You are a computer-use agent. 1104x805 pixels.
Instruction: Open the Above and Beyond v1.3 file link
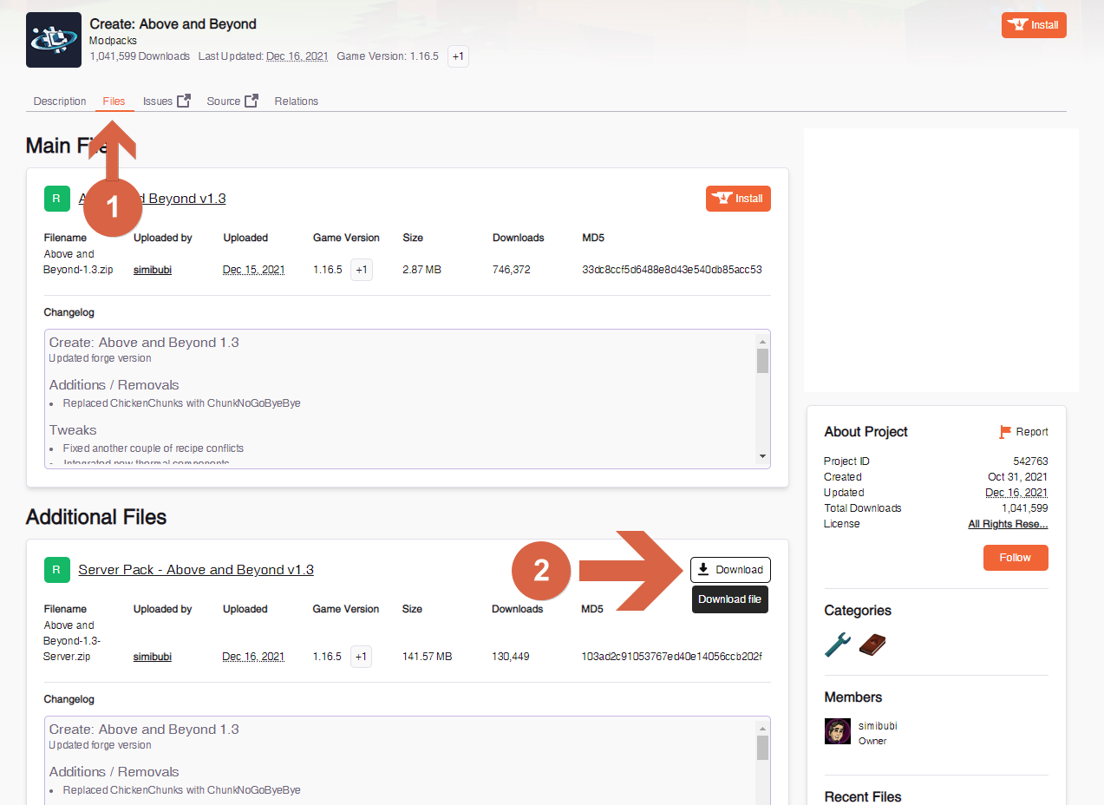152,199
